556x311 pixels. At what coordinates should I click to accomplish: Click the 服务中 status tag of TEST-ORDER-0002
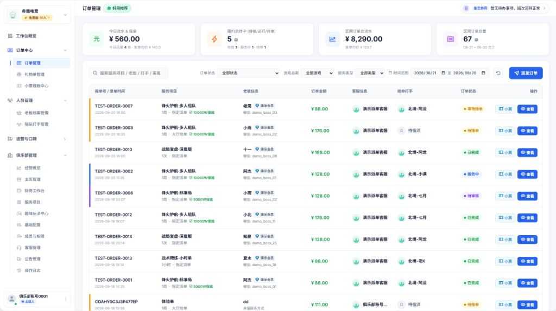pyautogui.click(x=471, y=174)
